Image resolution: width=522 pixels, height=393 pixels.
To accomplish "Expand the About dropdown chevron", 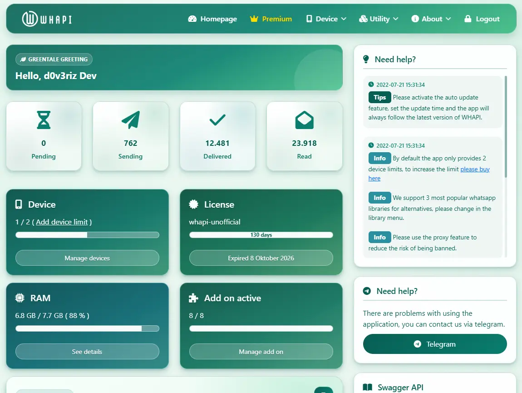I will 448,19.
